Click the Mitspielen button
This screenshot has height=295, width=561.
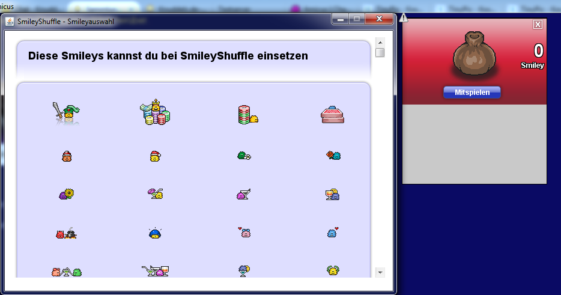[472, 93]
